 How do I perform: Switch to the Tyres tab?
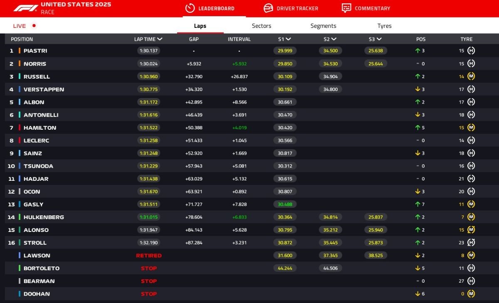point(384,26)
